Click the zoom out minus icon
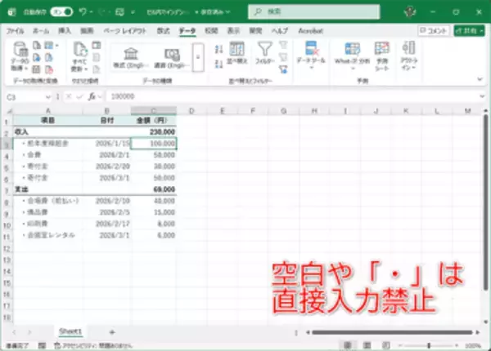Viewport: 491px width, 351px height. pos(400,345)
